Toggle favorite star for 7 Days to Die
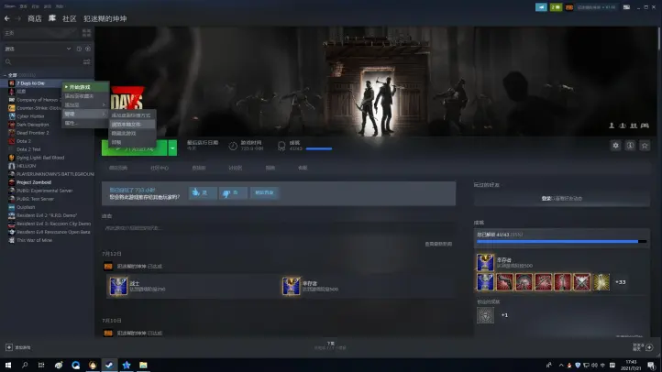This screenshot has height=372, width=662. click(645, 146)
